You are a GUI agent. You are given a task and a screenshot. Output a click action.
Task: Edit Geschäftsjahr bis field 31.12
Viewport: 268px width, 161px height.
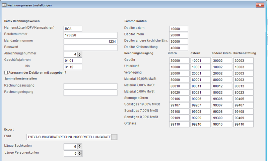(73, 67)
